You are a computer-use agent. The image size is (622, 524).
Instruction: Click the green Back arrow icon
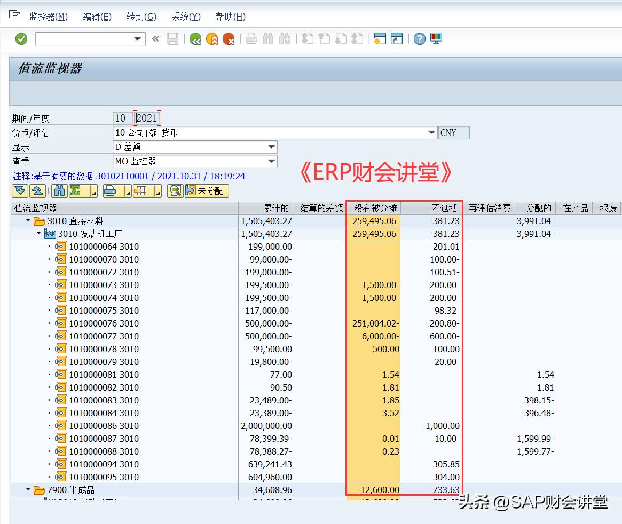click(195, 38)
